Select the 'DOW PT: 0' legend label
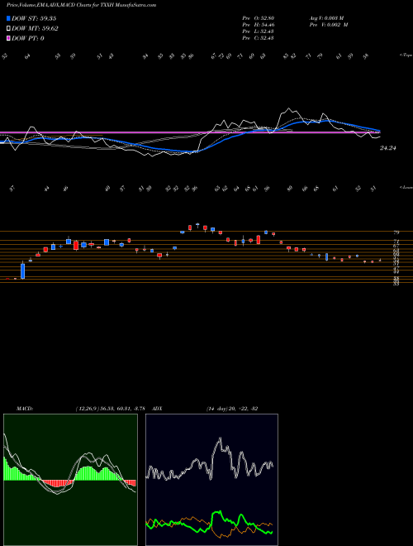Image resolution: width=413 pixels, height=546 pixels. [28, 38]
